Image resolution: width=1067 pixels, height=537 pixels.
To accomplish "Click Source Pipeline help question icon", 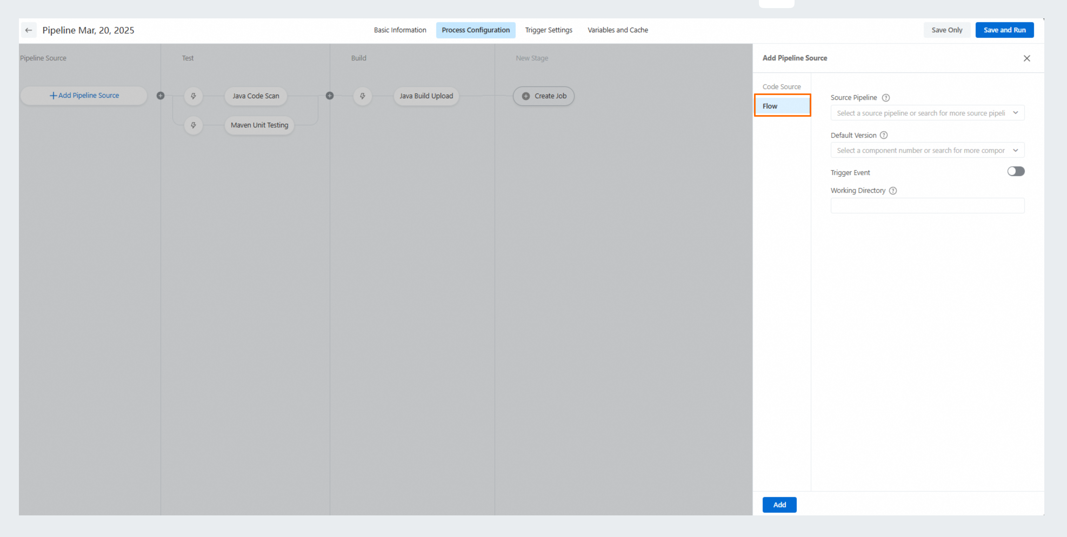I will pyautogui.click(x=886, y=98).
